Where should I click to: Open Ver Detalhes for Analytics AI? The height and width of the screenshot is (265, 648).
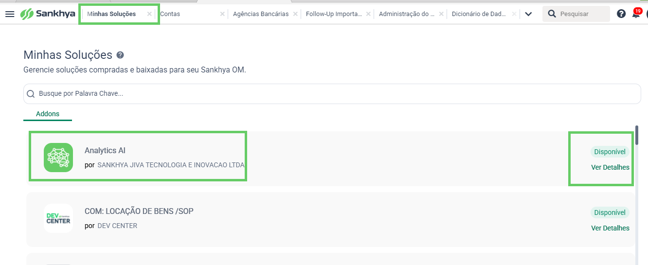610,167
